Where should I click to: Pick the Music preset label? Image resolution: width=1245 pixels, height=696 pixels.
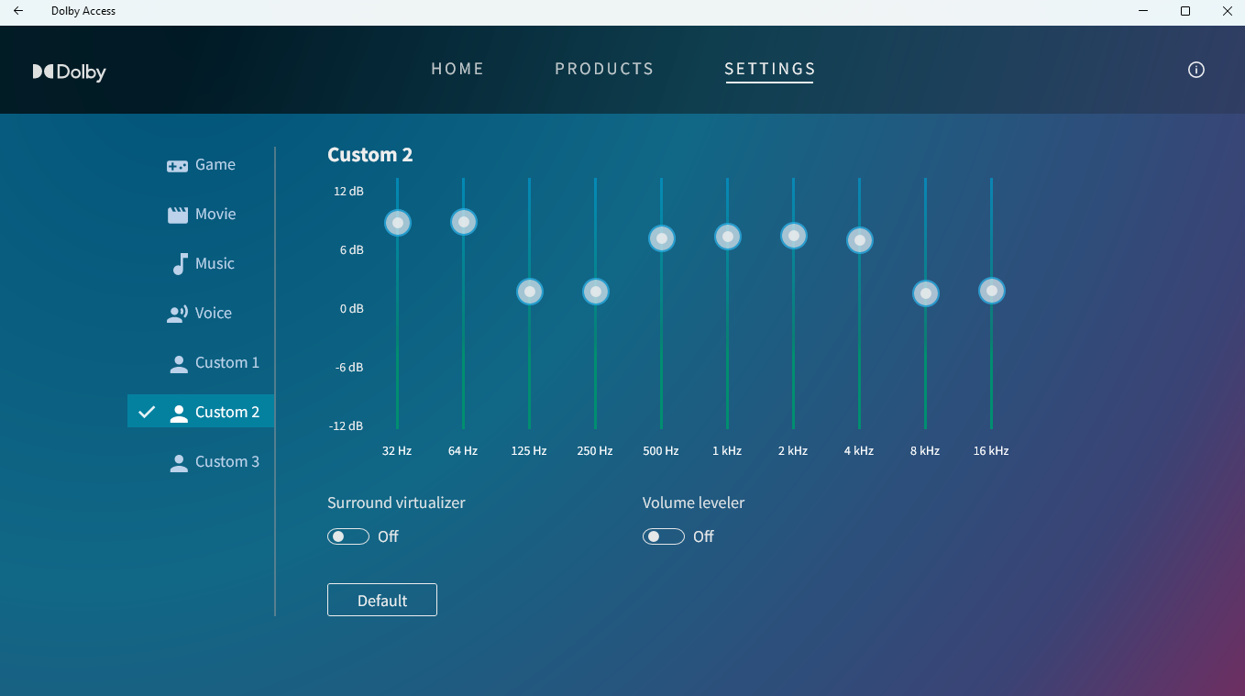pos(215,264)
